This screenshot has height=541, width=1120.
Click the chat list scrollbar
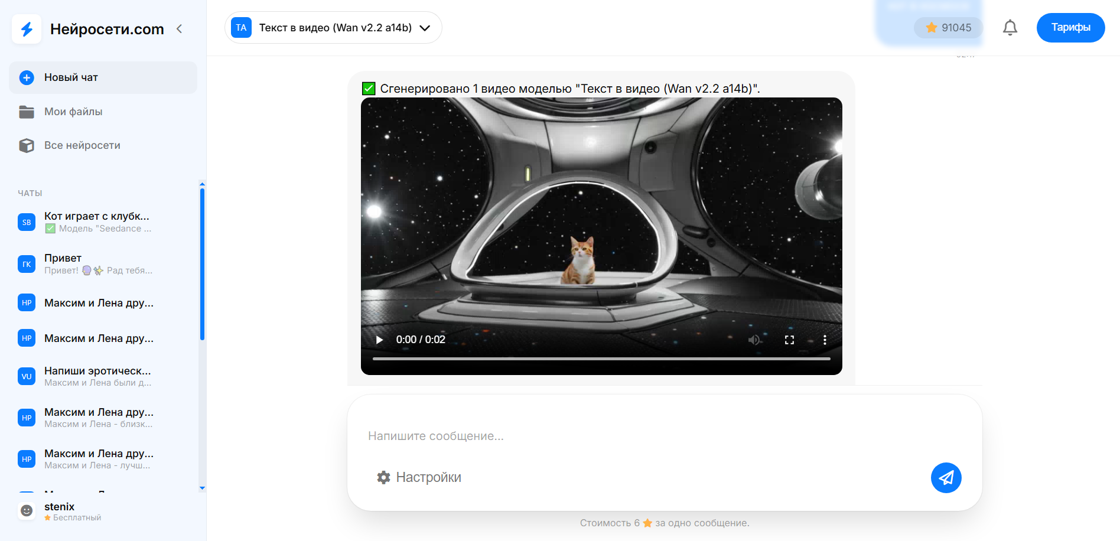point(202,264)
